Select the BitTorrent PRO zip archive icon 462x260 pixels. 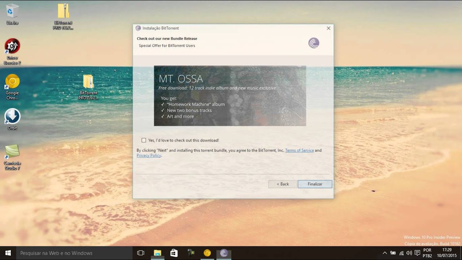click(x=63, y=16)
